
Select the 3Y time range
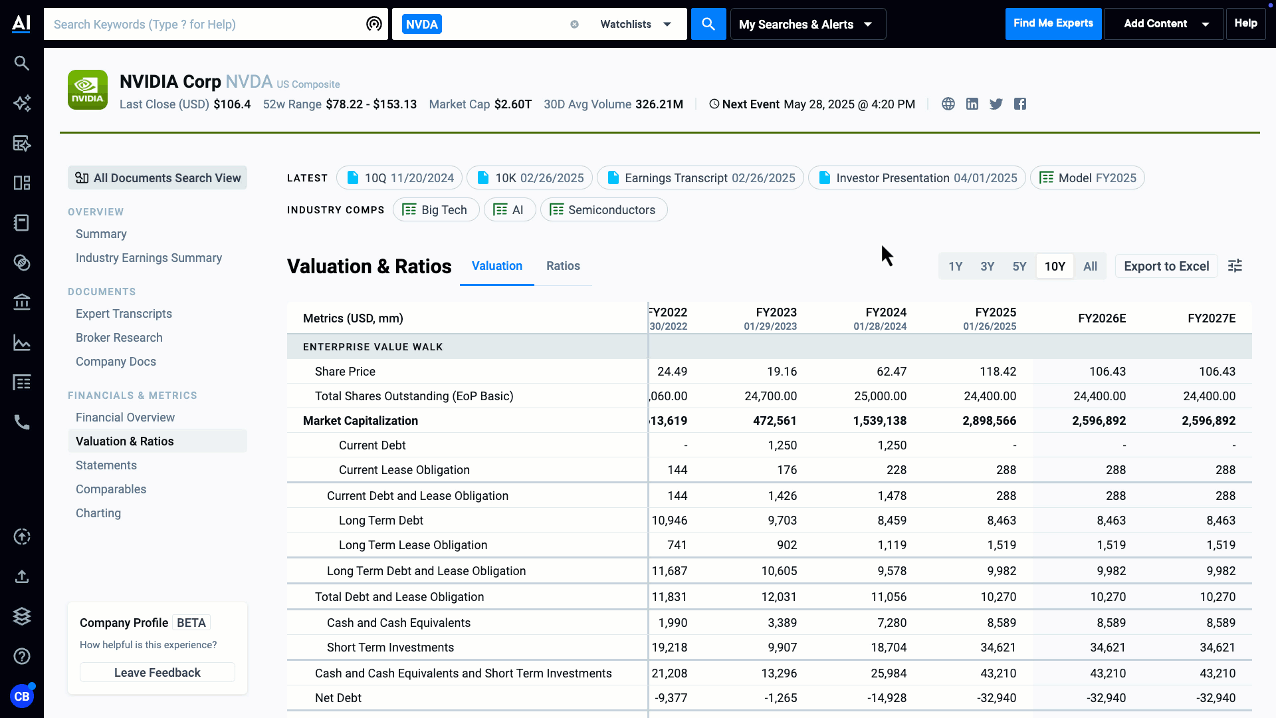(x=988, y=266)
